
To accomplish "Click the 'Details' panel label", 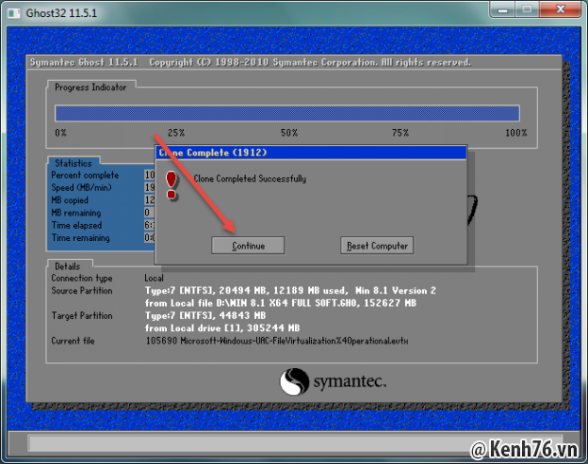I will 68,266.
